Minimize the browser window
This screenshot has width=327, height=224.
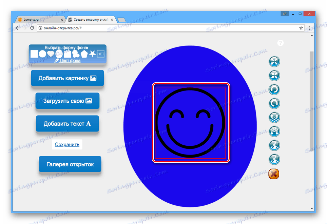(293, 14)
